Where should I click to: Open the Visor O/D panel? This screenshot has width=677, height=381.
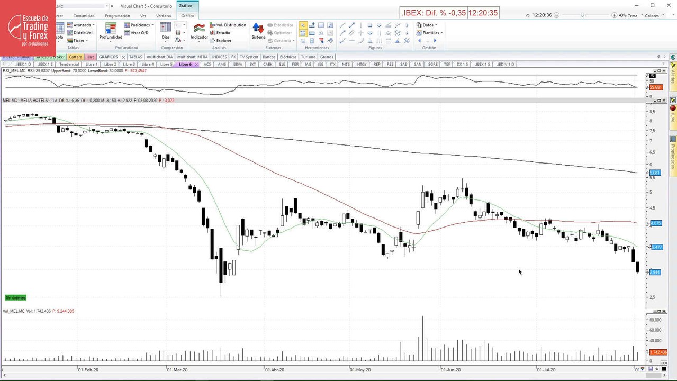click(x=136, y=33)
